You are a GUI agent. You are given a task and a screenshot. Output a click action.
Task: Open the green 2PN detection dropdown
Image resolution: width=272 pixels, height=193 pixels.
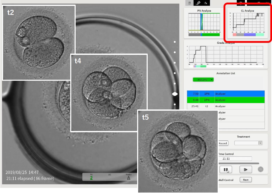[203, 80]
